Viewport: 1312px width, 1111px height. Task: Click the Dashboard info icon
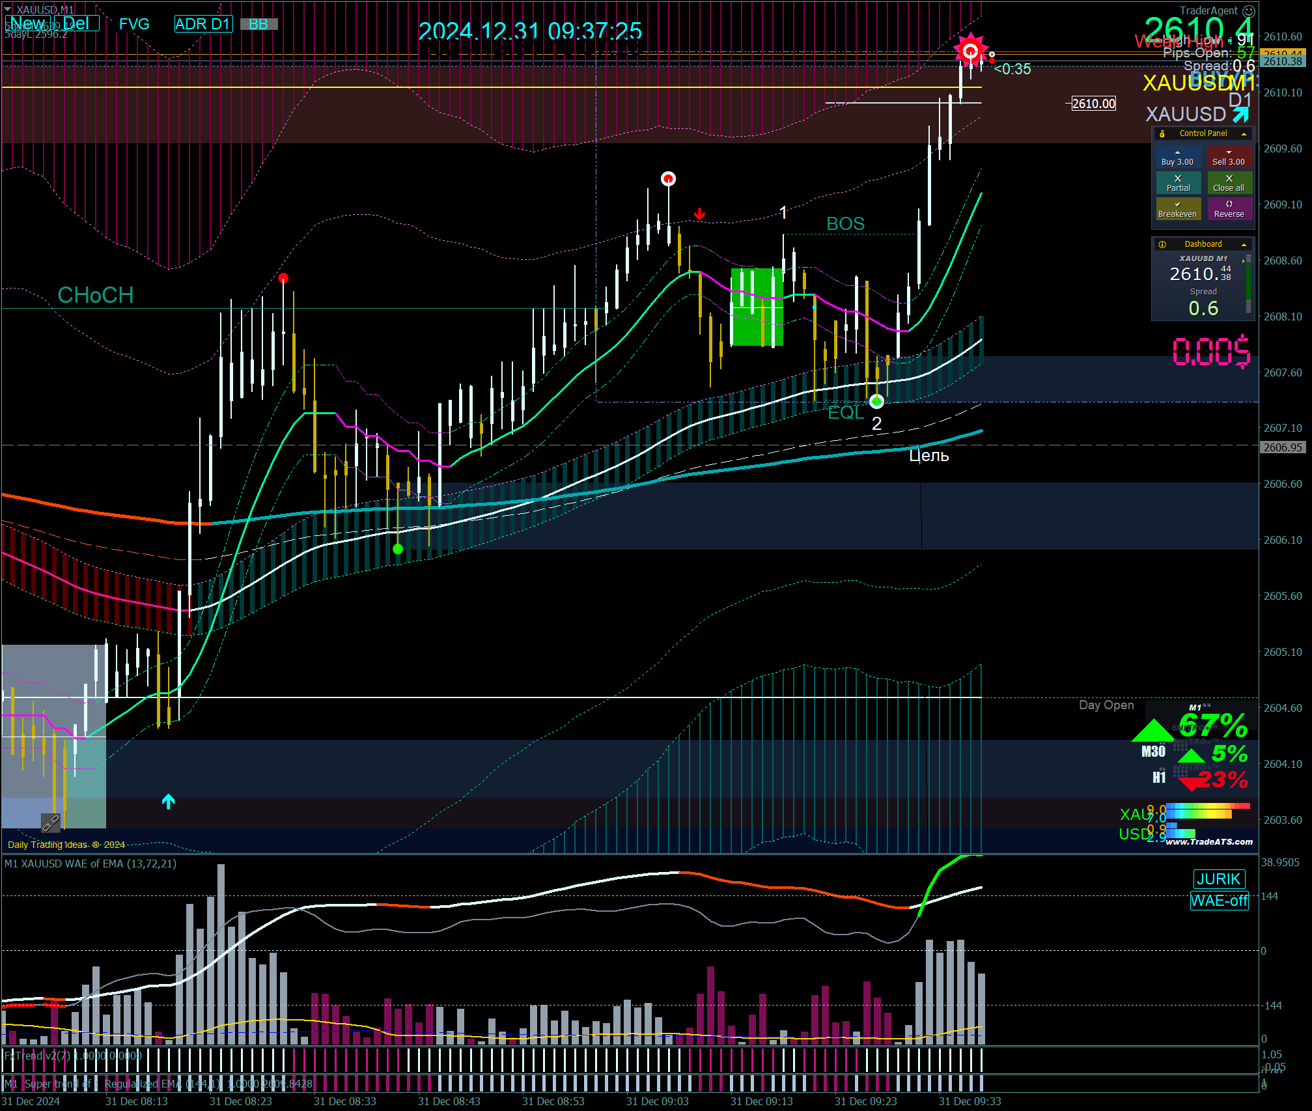pos(1162,244)
